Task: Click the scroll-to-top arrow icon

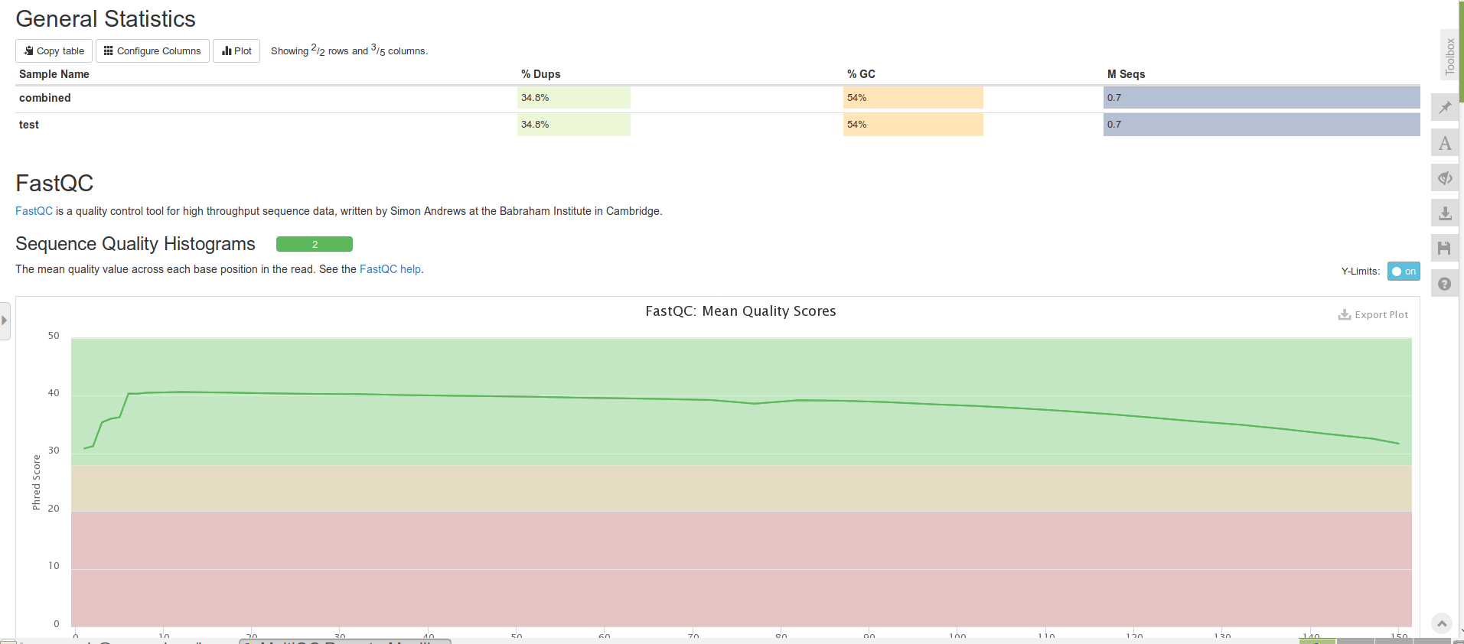Action: pos(1441,623)
